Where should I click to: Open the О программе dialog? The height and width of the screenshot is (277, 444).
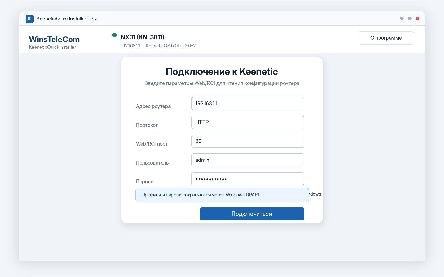[x=386, y=38]
